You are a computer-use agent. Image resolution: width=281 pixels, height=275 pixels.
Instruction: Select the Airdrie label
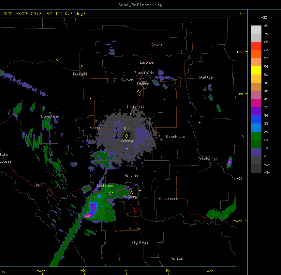coord(131,175)
